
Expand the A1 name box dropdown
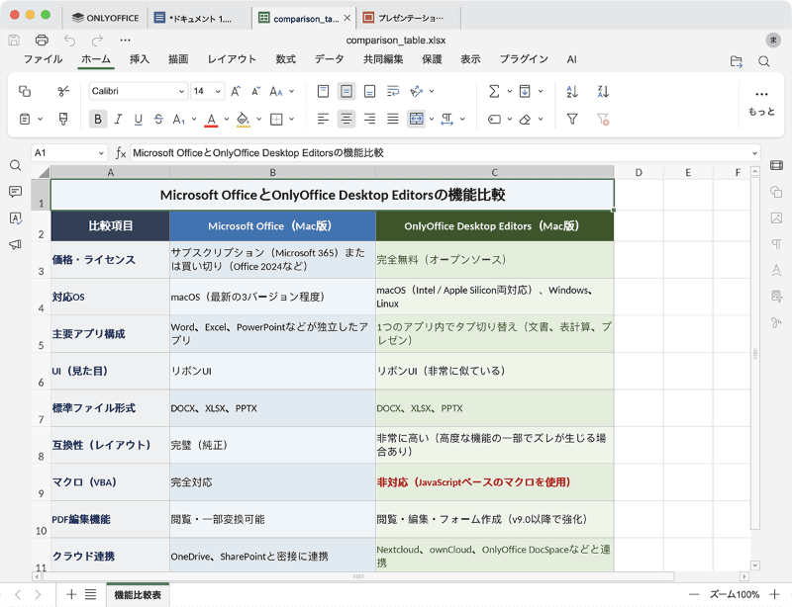click(x=101, y=153)
